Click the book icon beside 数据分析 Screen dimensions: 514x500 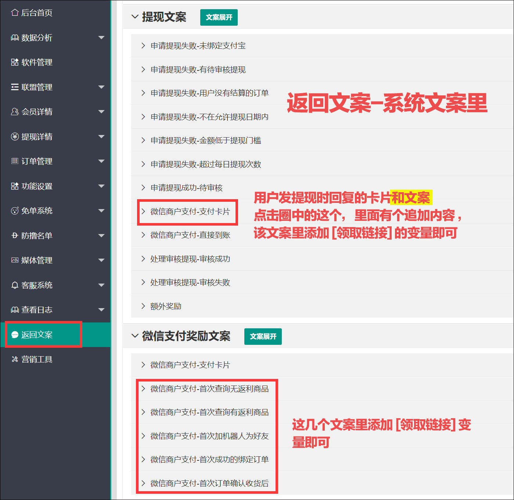tap(15, 38)
